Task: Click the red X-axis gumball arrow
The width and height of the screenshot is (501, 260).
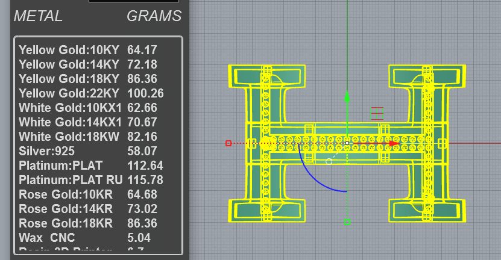Action: (x=395, y=144)
